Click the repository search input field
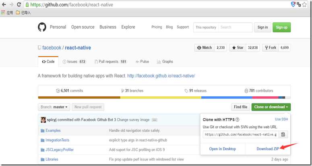Viewport: 312px width, 166px height. [235, 27]
